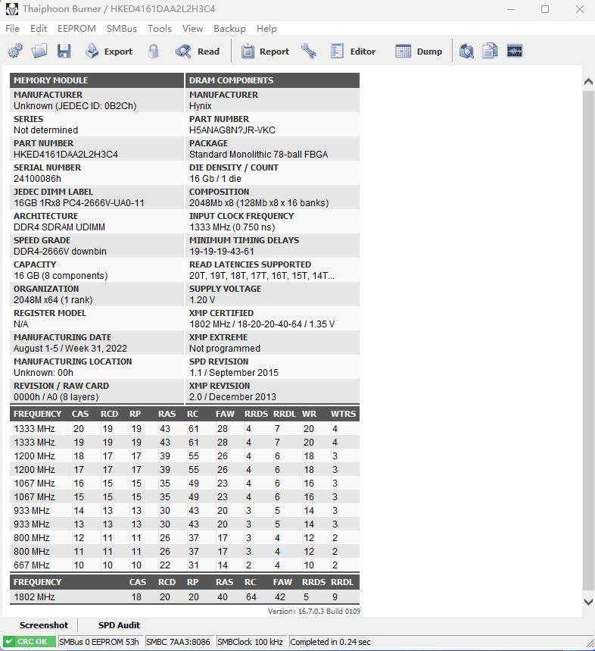Click the SMBClock 100 kHz status entry

250,642
